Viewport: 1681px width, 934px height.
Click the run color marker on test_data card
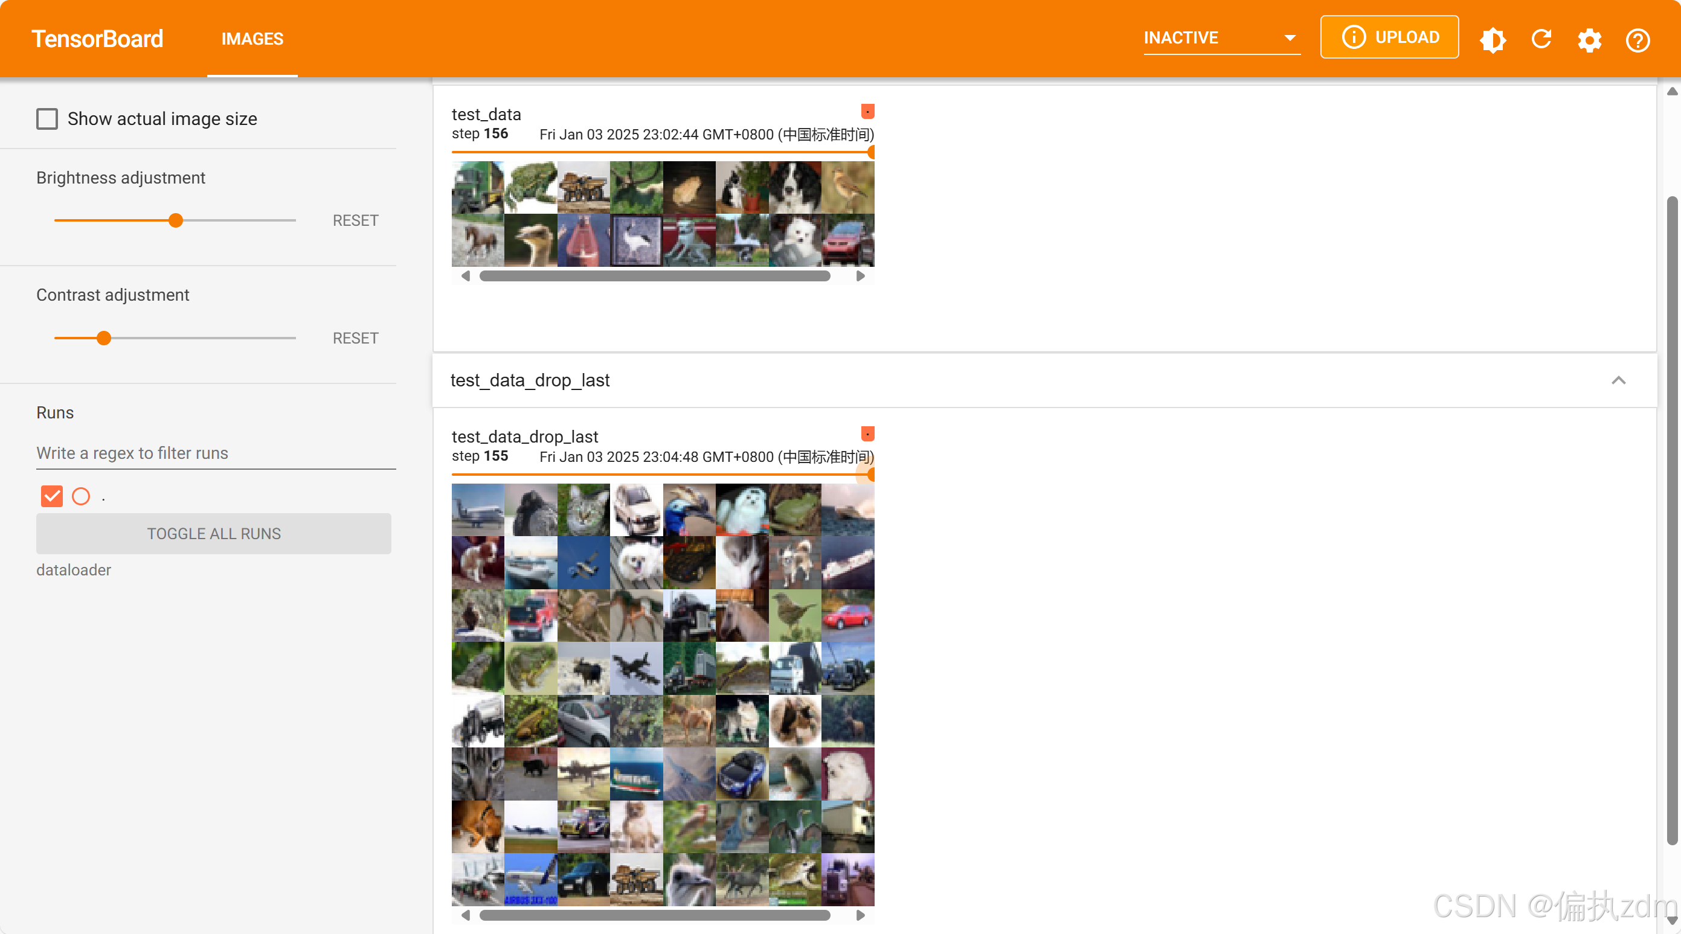pos(867,112)
